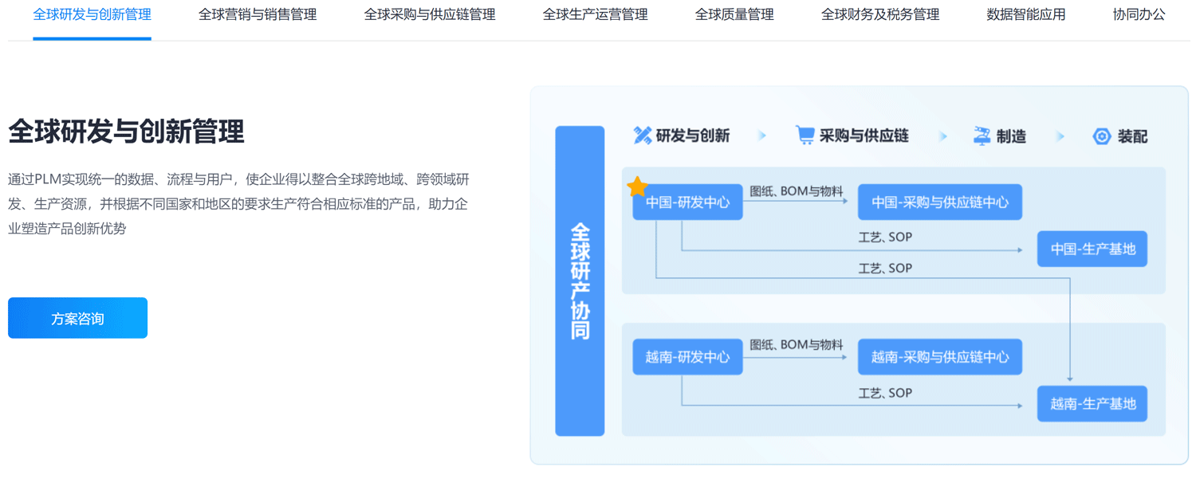The width and height of the screenshot is (1196, 479).
Task: Click arrow between 研发与创新 and 采购与供应链
Action: tap(762, 136)
